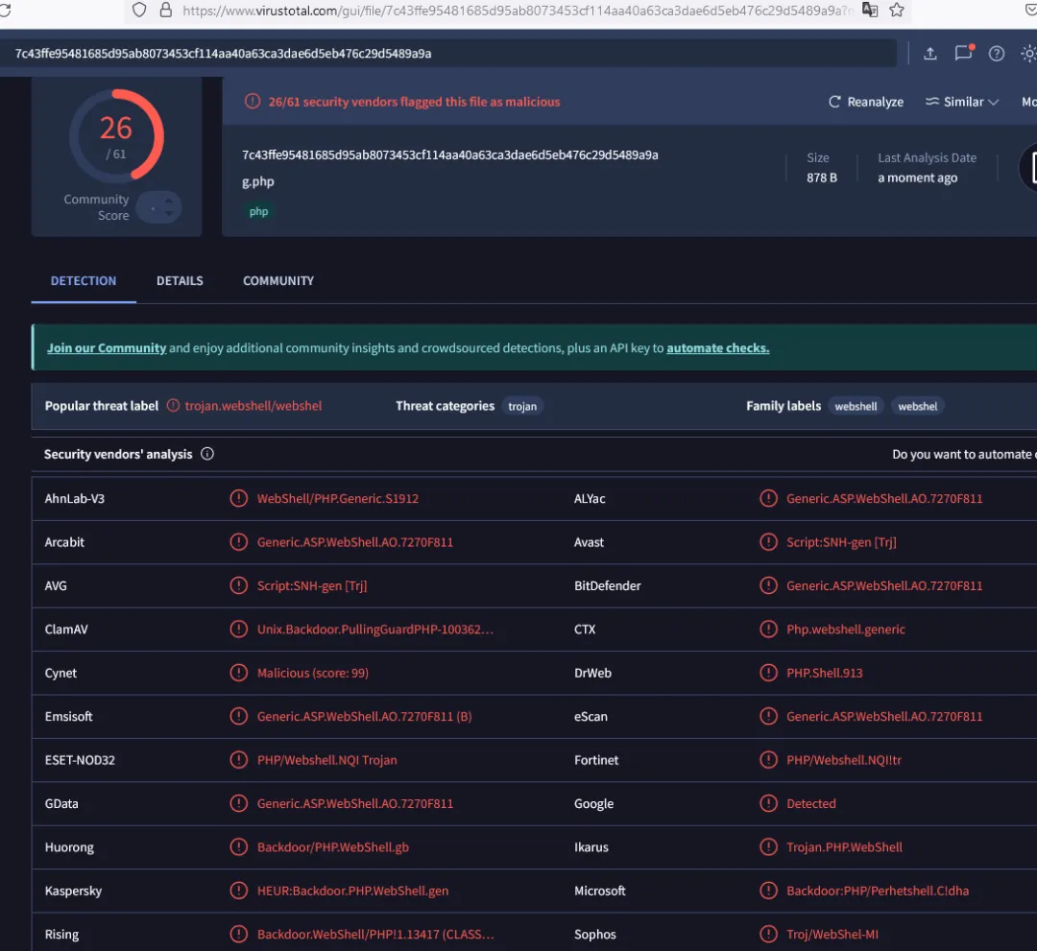The width and height of the screenshot is (1037, 951).
Task: Click the alert icon next to ALYac result
Action: point(768,498)
